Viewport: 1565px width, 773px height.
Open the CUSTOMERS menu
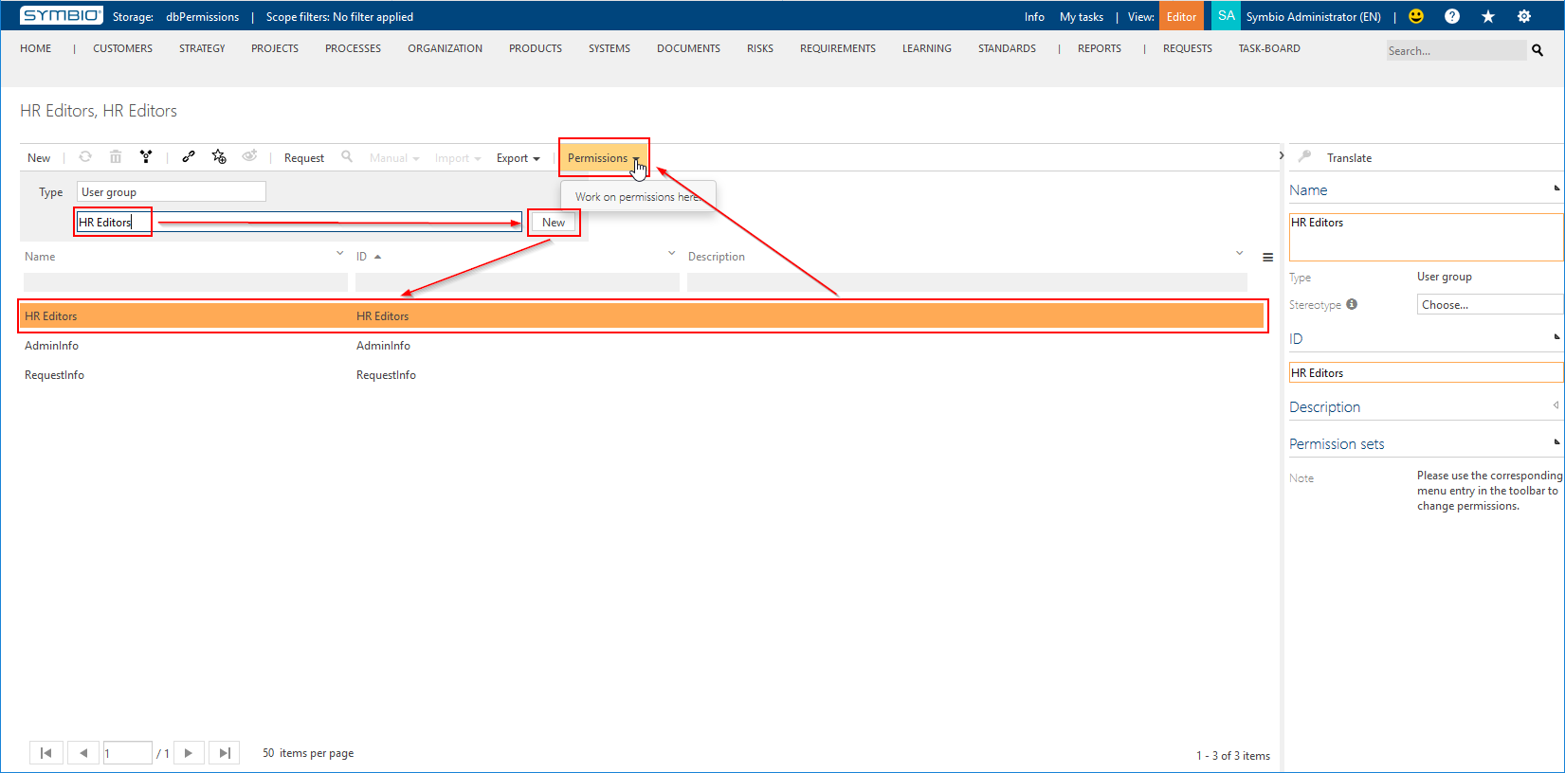click(122, 48)
